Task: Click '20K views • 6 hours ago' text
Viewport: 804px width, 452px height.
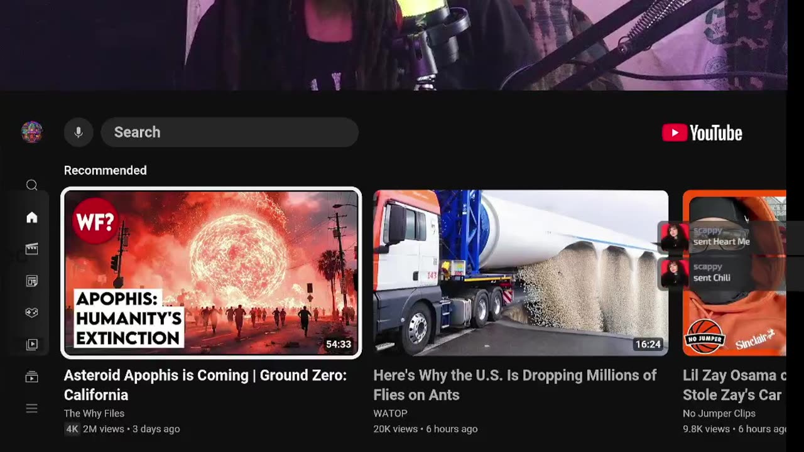Action: tap(426, 429)
